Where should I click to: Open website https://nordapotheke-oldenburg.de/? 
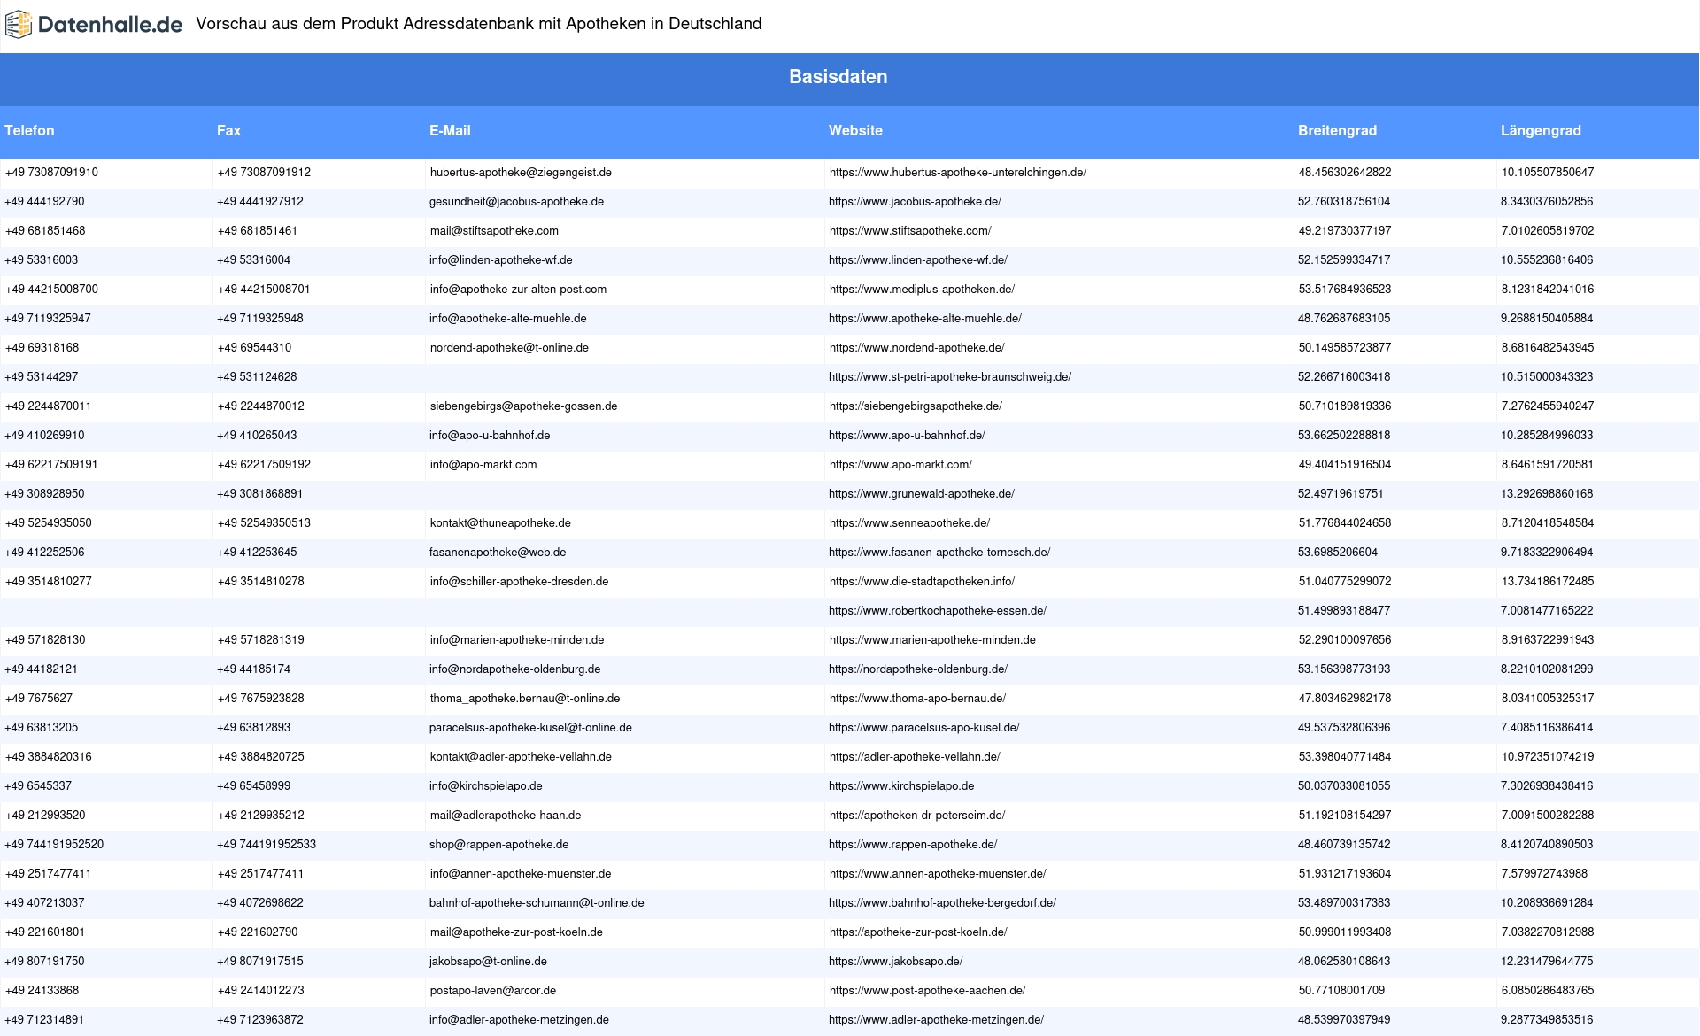(x=918, y=669)
